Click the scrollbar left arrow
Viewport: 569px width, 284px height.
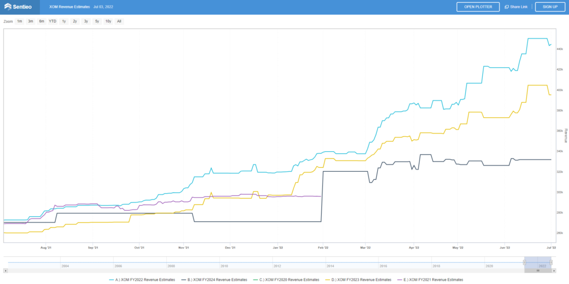pyautogui.click(x=6, y=271)
